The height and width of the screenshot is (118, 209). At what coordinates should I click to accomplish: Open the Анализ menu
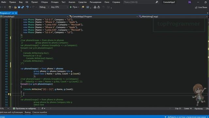[72, 2]
